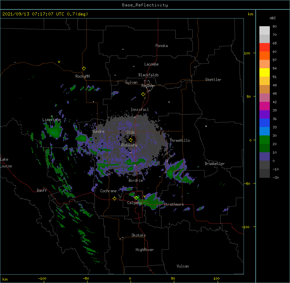Select the orange 60 dBZ legend swatch
The image size is (290, 283).
coord(264,55)
